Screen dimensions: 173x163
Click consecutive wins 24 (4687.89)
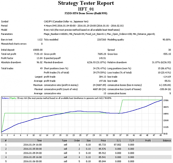click(x=99, y=85)
